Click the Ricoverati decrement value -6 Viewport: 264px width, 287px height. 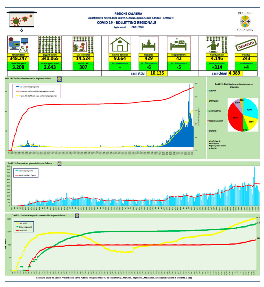point(148,67)
